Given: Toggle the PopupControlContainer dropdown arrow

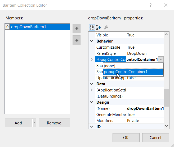Looking at the screenshot, I should (x=161, y=60).
